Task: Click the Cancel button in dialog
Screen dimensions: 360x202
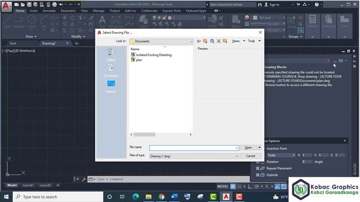Action: pyautogui.click(x=250, y=156)
